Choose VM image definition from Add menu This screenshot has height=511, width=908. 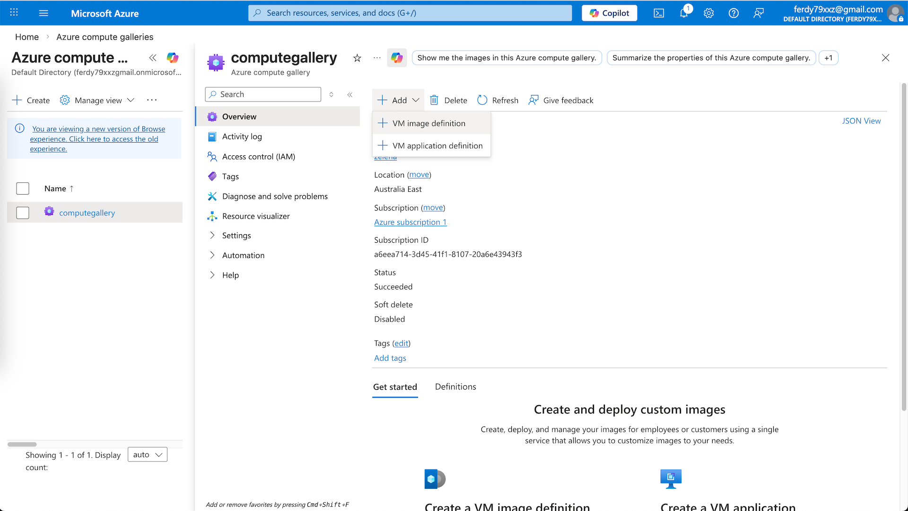428,123
